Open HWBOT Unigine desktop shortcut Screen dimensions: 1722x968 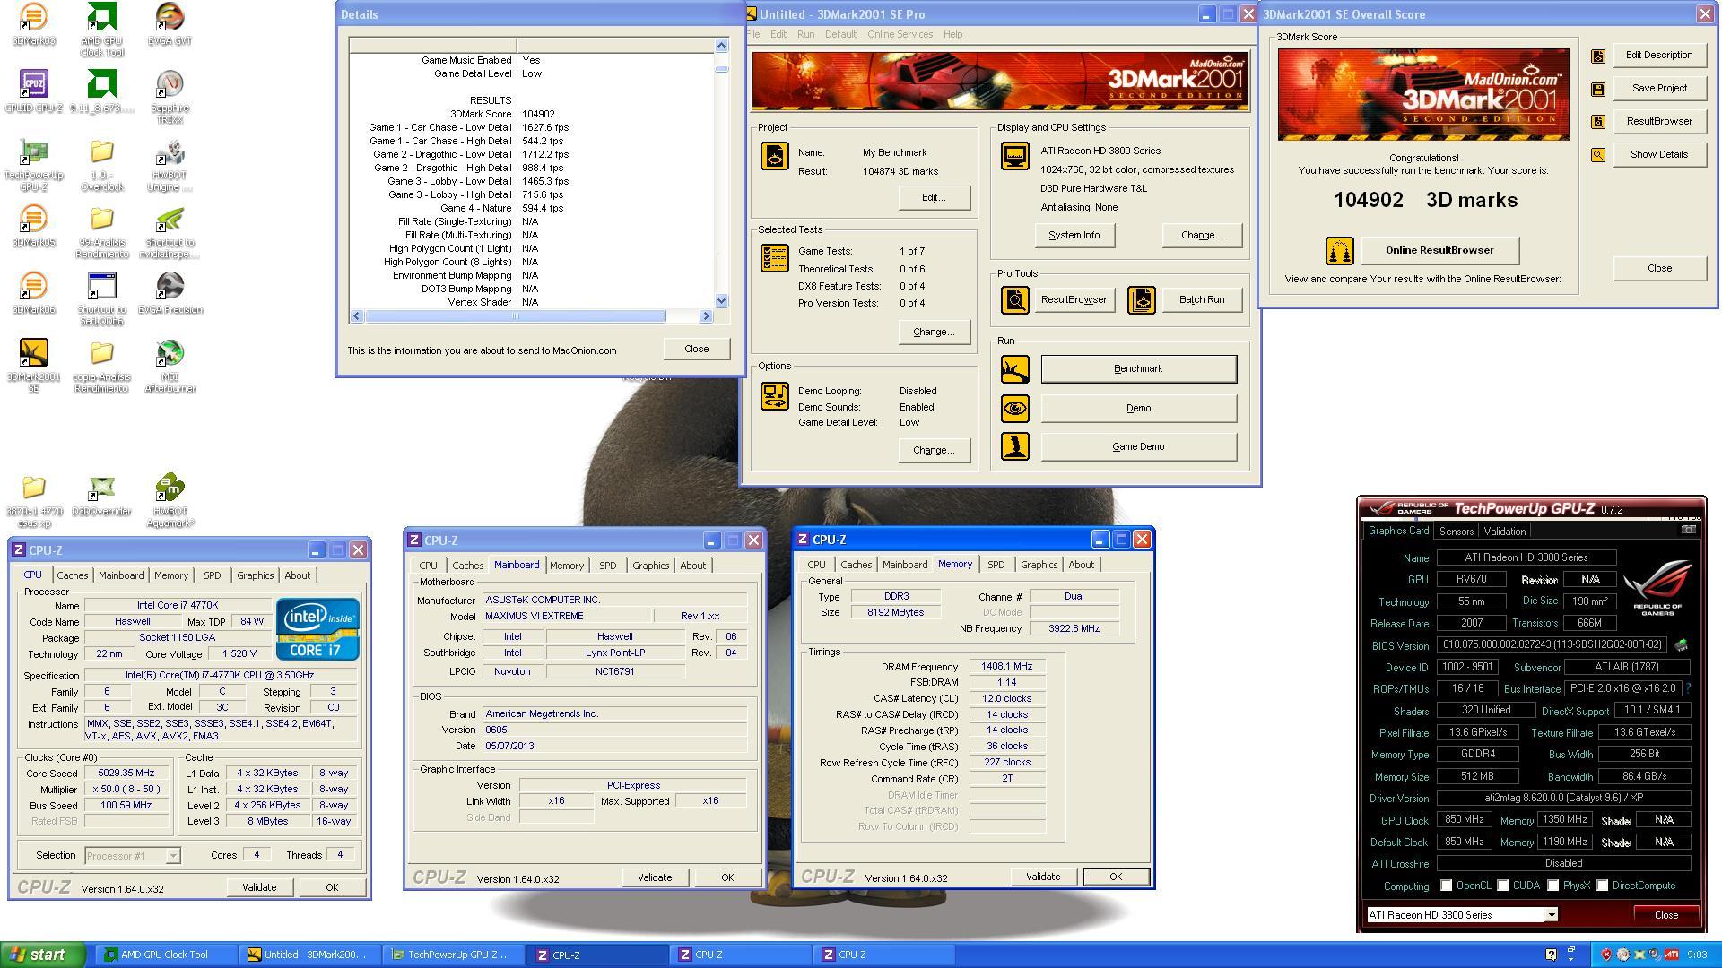pos(170,165)
